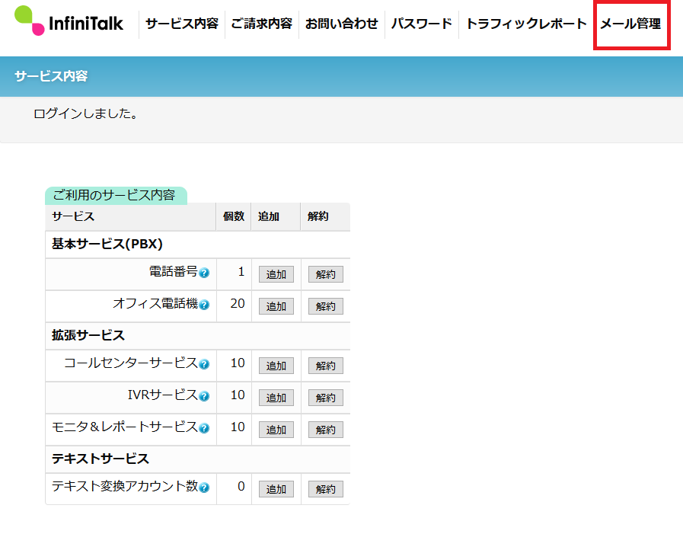The height and width of the screenshot is (534, 683).
Task: Click the サービス column header
Action: 73,216
